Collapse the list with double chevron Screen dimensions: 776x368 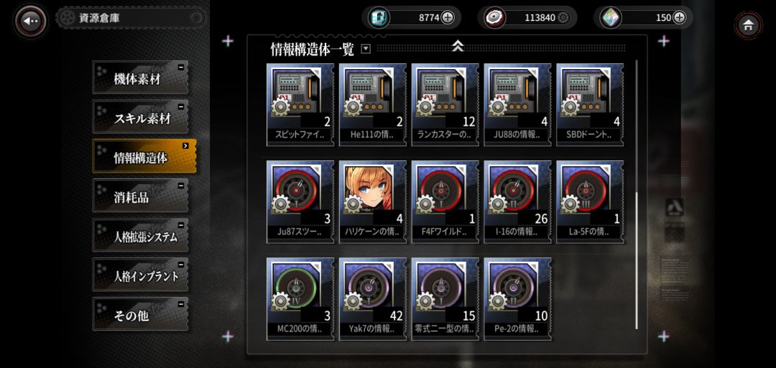(x=458, y=46)
